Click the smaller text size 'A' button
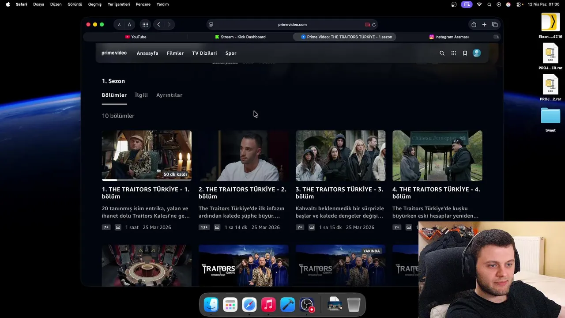Viewport: 565px width, 318px height. 119,25
